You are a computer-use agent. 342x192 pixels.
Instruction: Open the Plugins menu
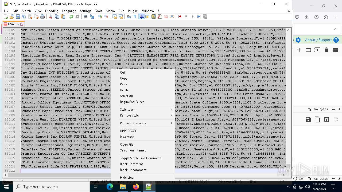pyautogui.click(x=133, y=11)
